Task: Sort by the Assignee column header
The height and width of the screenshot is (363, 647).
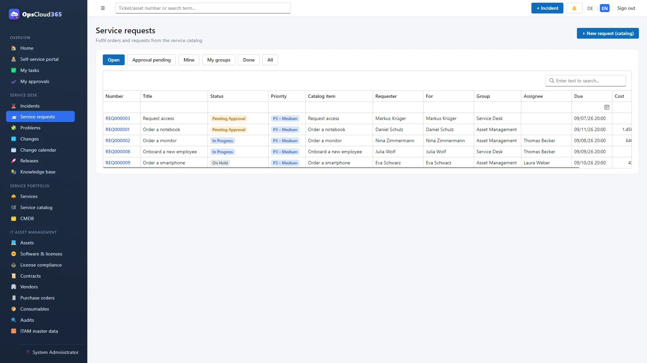Action: (x=546, y=96)
